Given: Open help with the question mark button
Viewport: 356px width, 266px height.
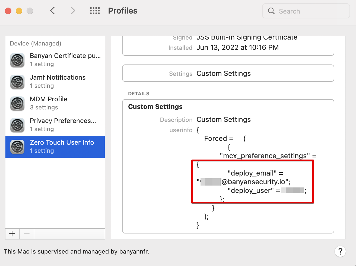Looking at the screenshot, I should click(x=340, y=251).
